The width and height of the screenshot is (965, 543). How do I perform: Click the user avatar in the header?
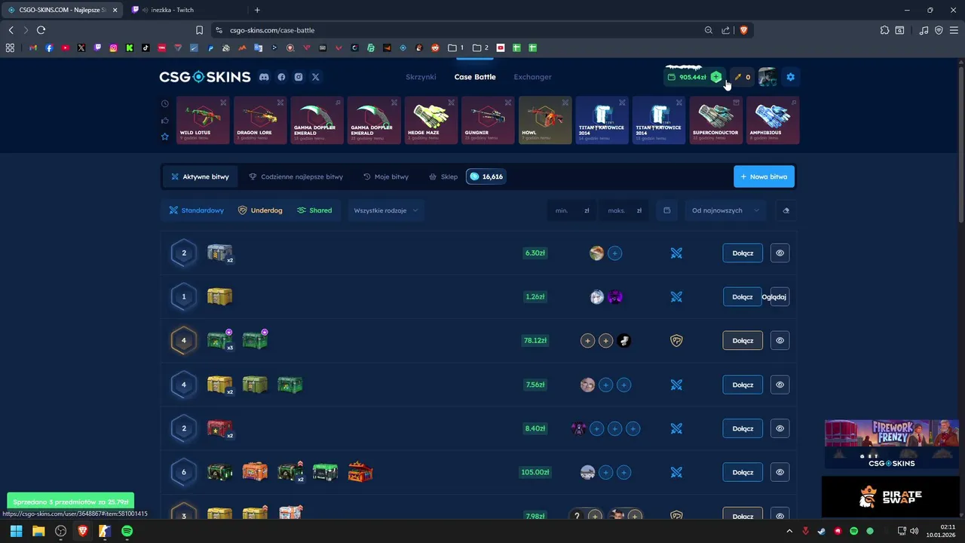(x=767, y=77)
